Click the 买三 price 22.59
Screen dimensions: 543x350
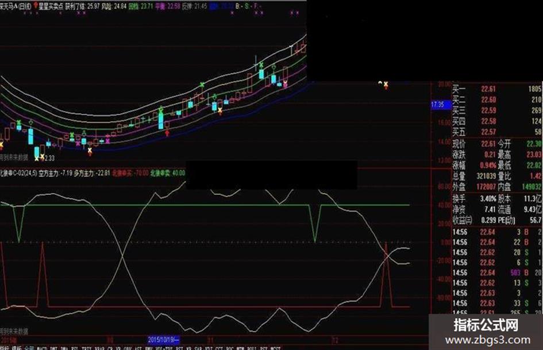tap(488, 110)
